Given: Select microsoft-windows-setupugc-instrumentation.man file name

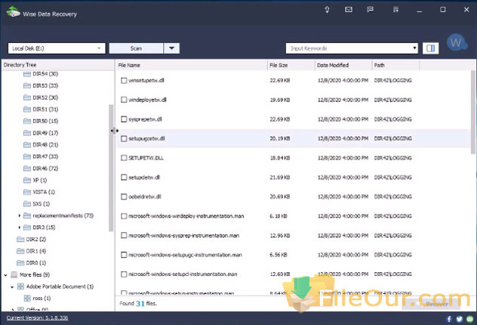Looking at the screenshot, I should (185, 255).
